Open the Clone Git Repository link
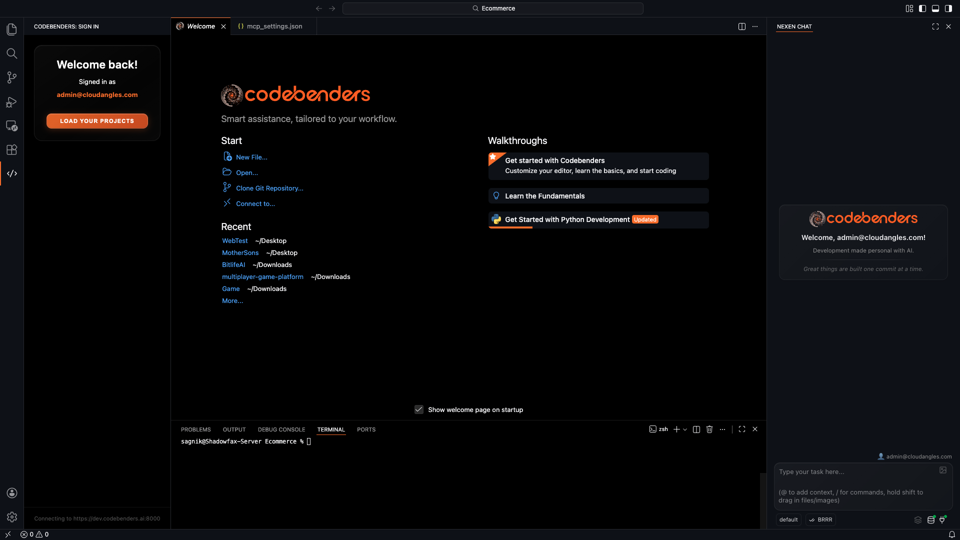Screen dimensions: 960x540 269,188
